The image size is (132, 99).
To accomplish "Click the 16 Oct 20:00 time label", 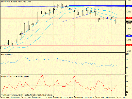I will pyautogui.click(x=37, y=98).
